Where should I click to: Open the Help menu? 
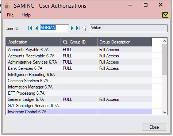point(26,15)
